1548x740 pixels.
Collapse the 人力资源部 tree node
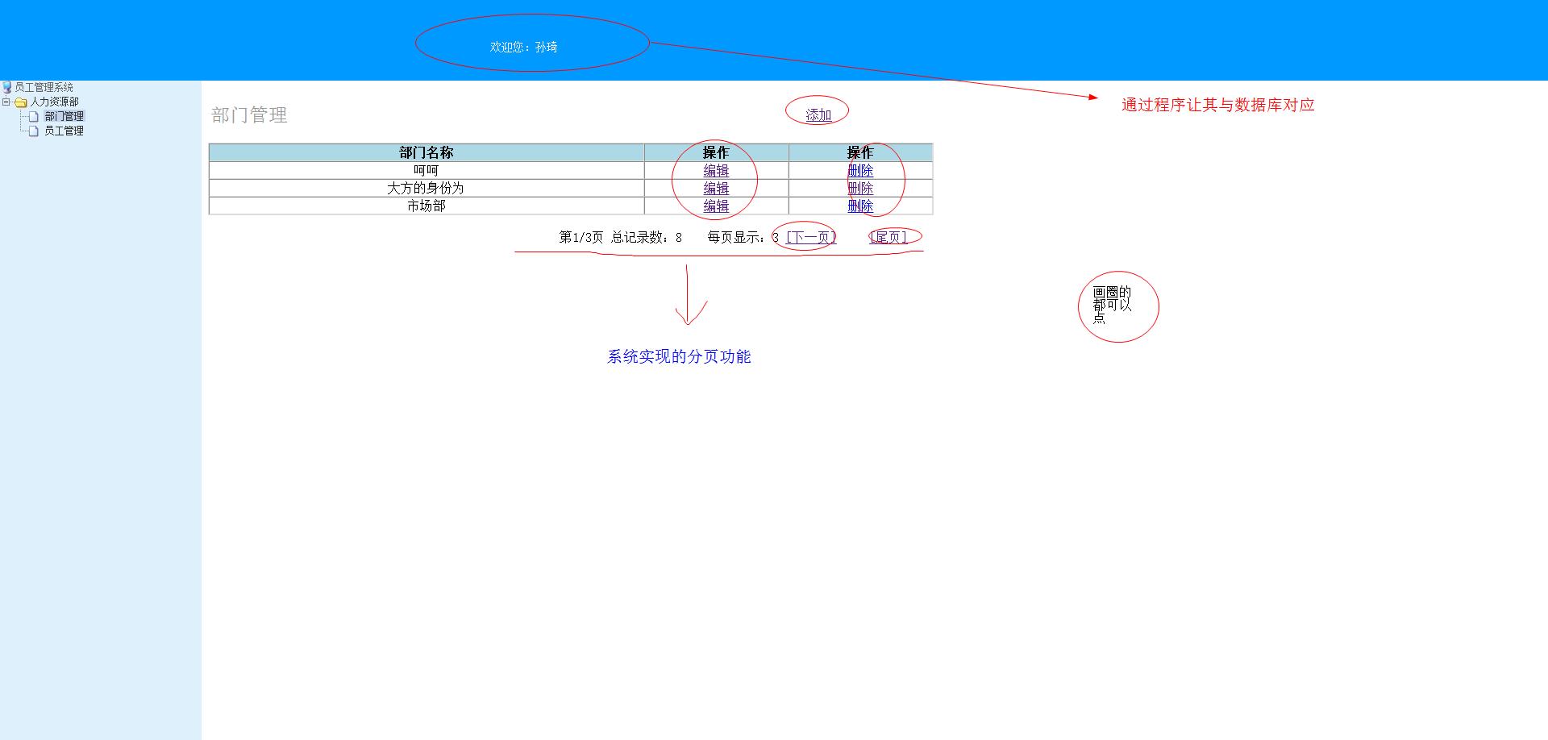5,102
